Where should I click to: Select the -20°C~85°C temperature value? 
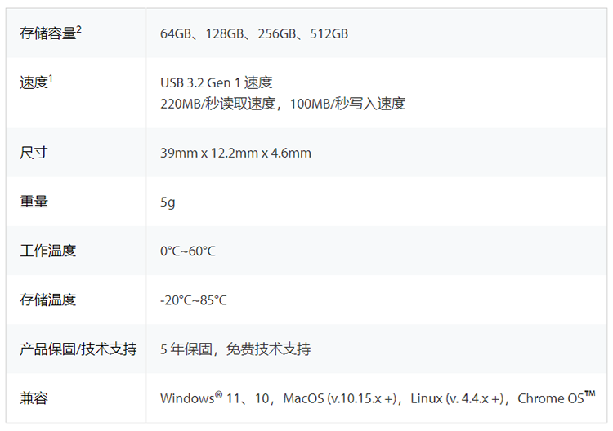click(x=194, y=300)
